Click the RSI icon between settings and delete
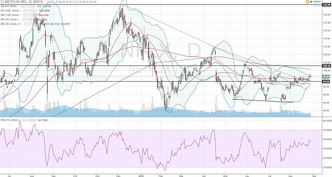 point(31,120)
